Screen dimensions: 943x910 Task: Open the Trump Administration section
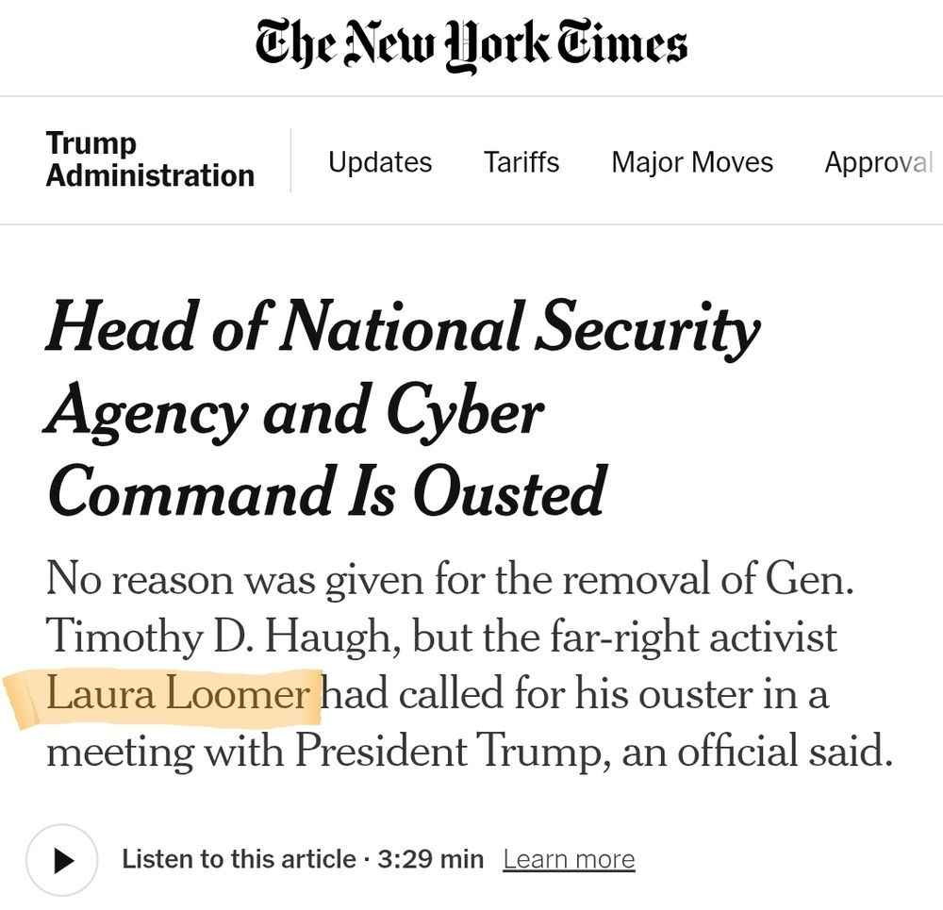(150, 159)
